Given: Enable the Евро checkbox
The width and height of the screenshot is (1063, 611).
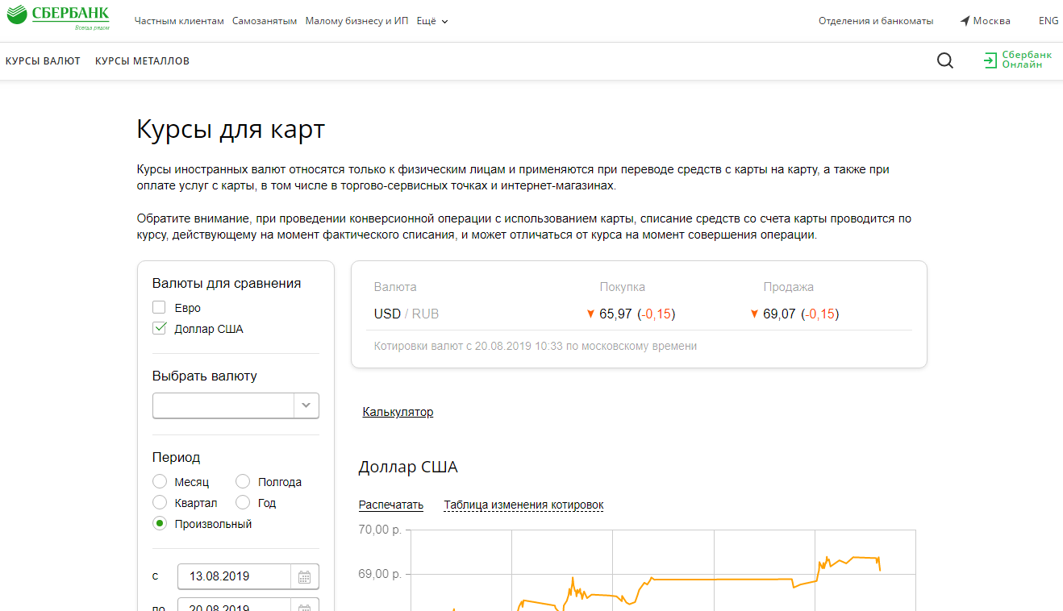Looking at the screenshot, I should click(x=159, y=307).
